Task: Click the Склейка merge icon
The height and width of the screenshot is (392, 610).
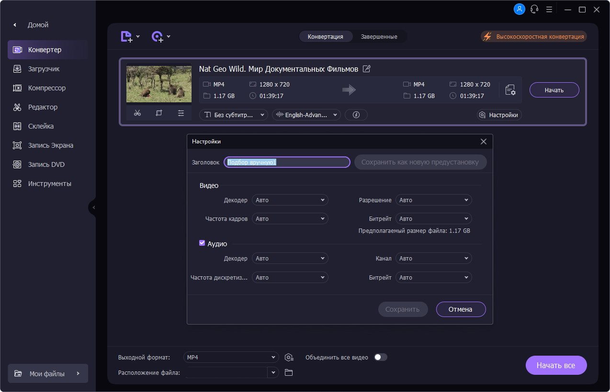Action: point(17,126)
